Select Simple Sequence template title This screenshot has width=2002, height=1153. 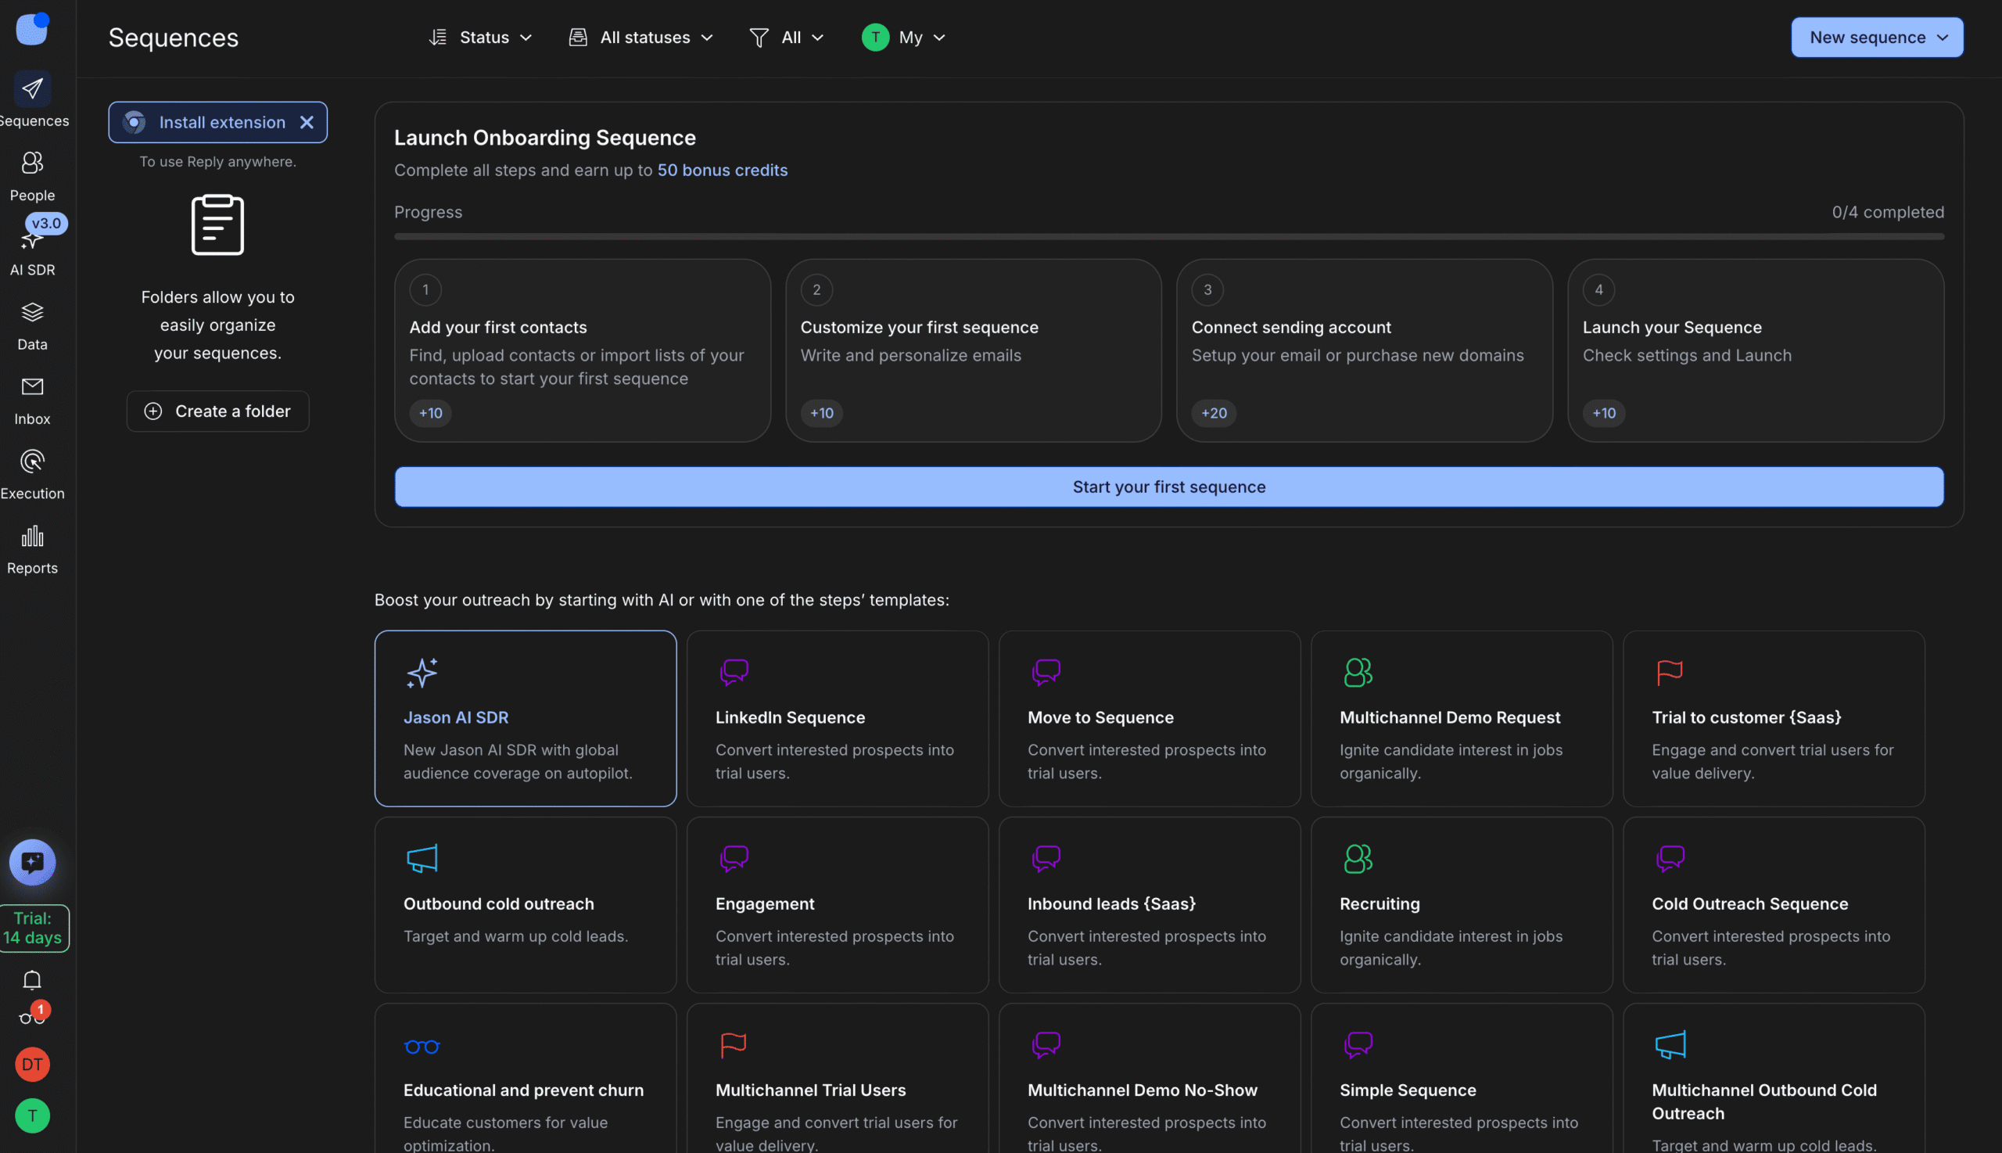tap(1408, 1090)
